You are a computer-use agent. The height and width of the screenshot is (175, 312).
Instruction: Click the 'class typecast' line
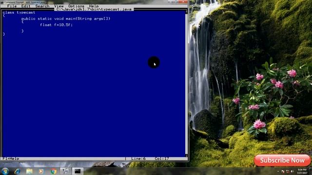[19, 12]
